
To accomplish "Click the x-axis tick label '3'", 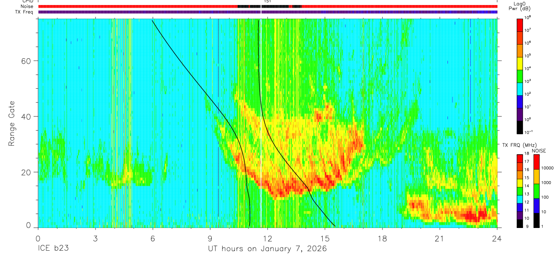I will pyautogui.click(x=95, y=238).
